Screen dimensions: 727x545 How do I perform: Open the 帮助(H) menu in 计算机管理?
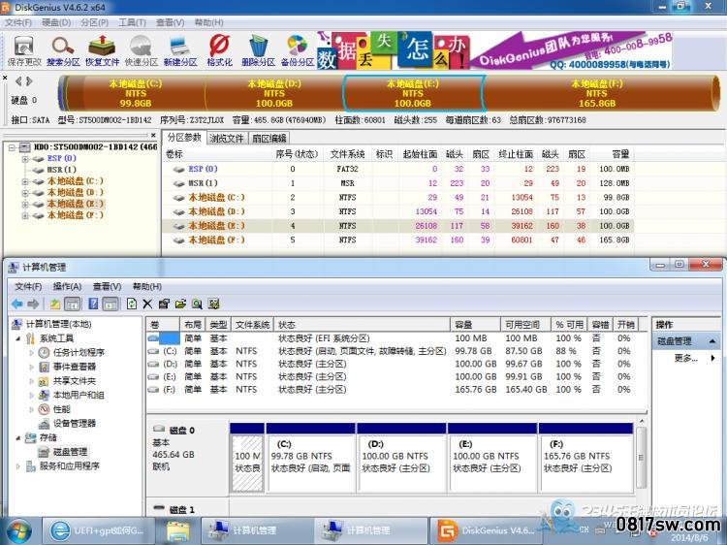(147, 286)
